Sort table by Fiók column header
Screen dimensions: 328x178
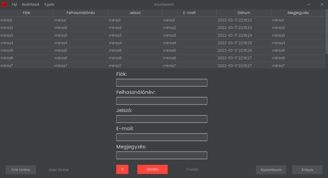[27, 13]
